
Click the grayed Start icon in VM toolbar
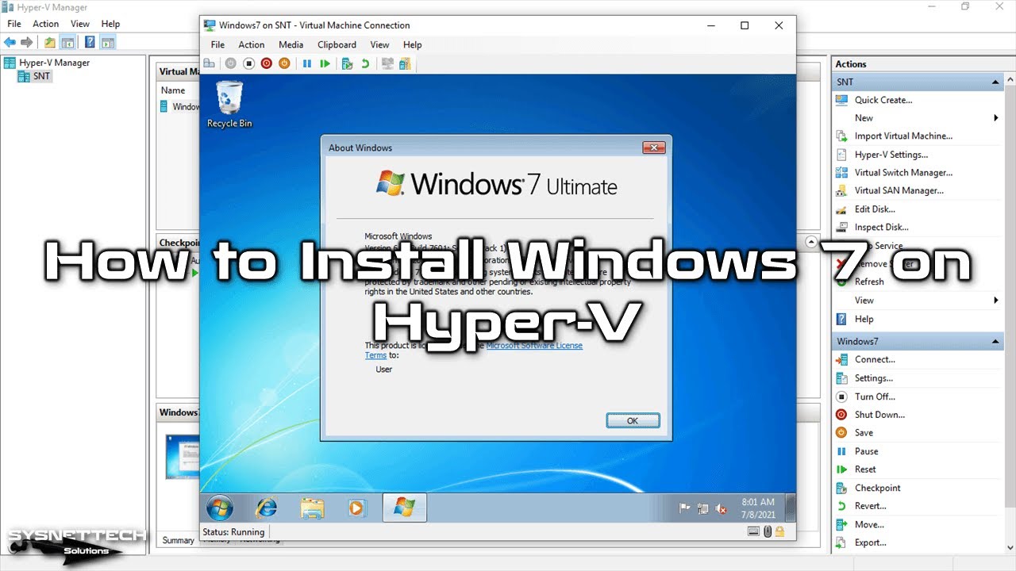pos(230,63)
